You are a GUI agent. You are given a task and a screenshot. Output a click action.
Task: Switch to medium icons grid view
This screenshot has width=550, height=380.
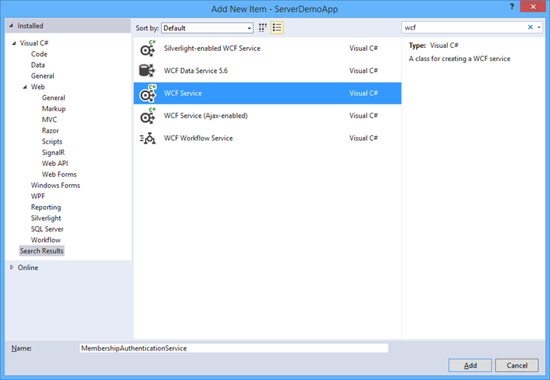263,28
